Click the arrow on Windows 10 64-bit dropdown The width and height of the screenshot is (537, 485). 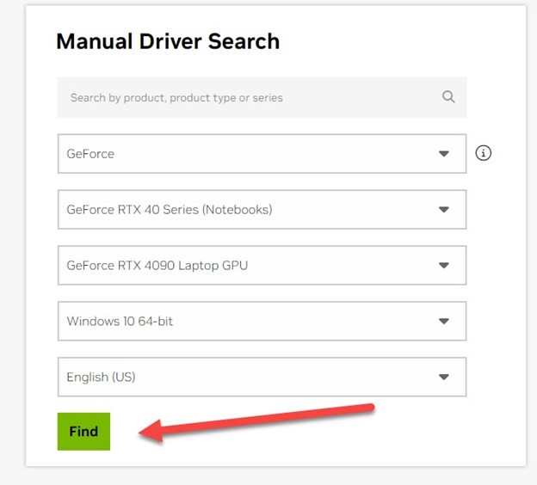click(444, 322)
